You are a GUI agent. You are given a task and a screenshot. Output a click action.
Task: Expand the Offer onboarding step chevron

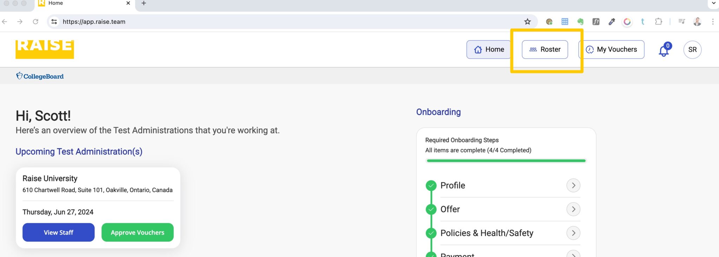pos(573,209)
